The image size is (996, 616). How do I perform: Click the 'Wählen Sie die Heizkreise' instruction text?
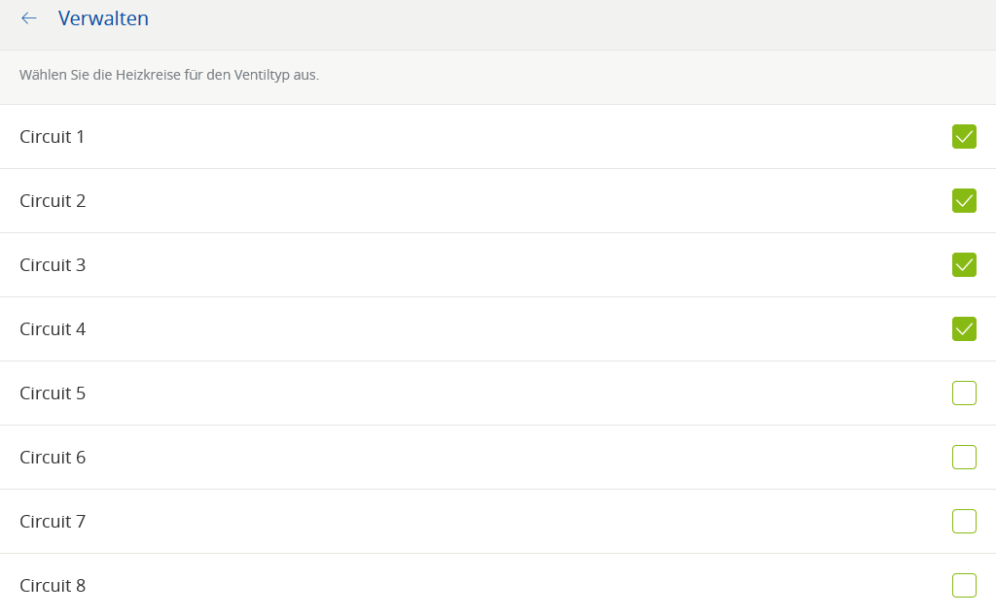(169, 75)
